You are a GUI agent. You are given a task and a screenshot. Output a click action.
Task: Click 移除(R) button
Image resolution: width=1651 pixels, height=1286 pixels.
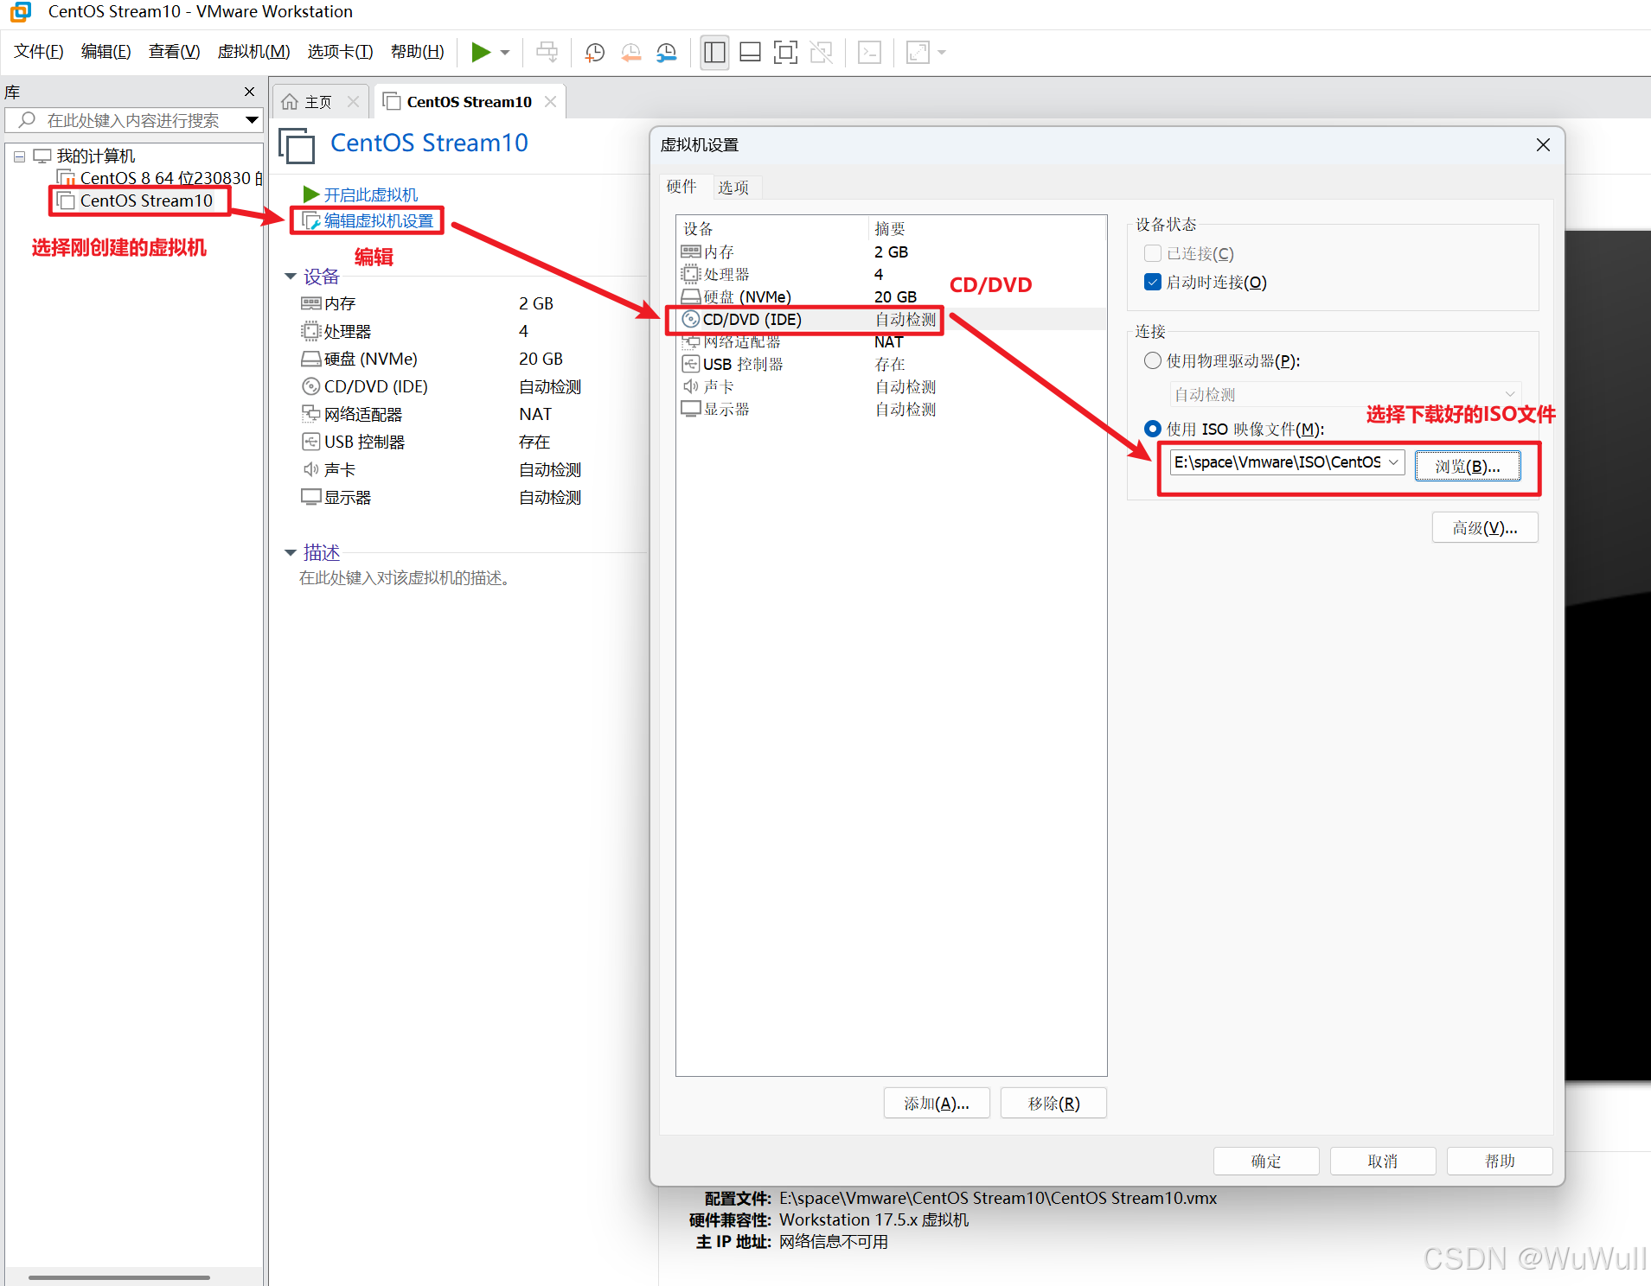pos(1053,1103)
